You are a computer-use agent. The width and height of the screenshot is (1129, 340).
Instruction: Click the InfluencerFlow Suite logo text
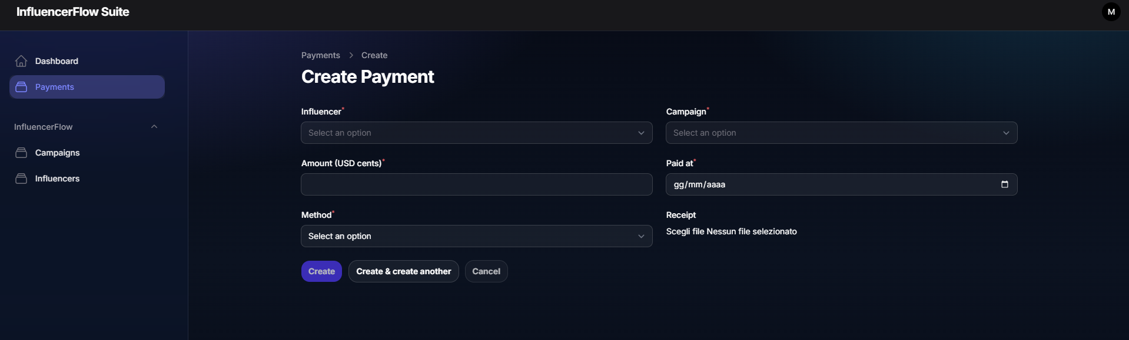(x=73, y=12)
